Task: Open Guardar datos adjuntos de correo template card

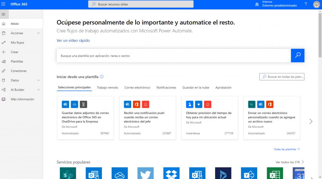Action: pyautogui.click(x=86, y=118)
